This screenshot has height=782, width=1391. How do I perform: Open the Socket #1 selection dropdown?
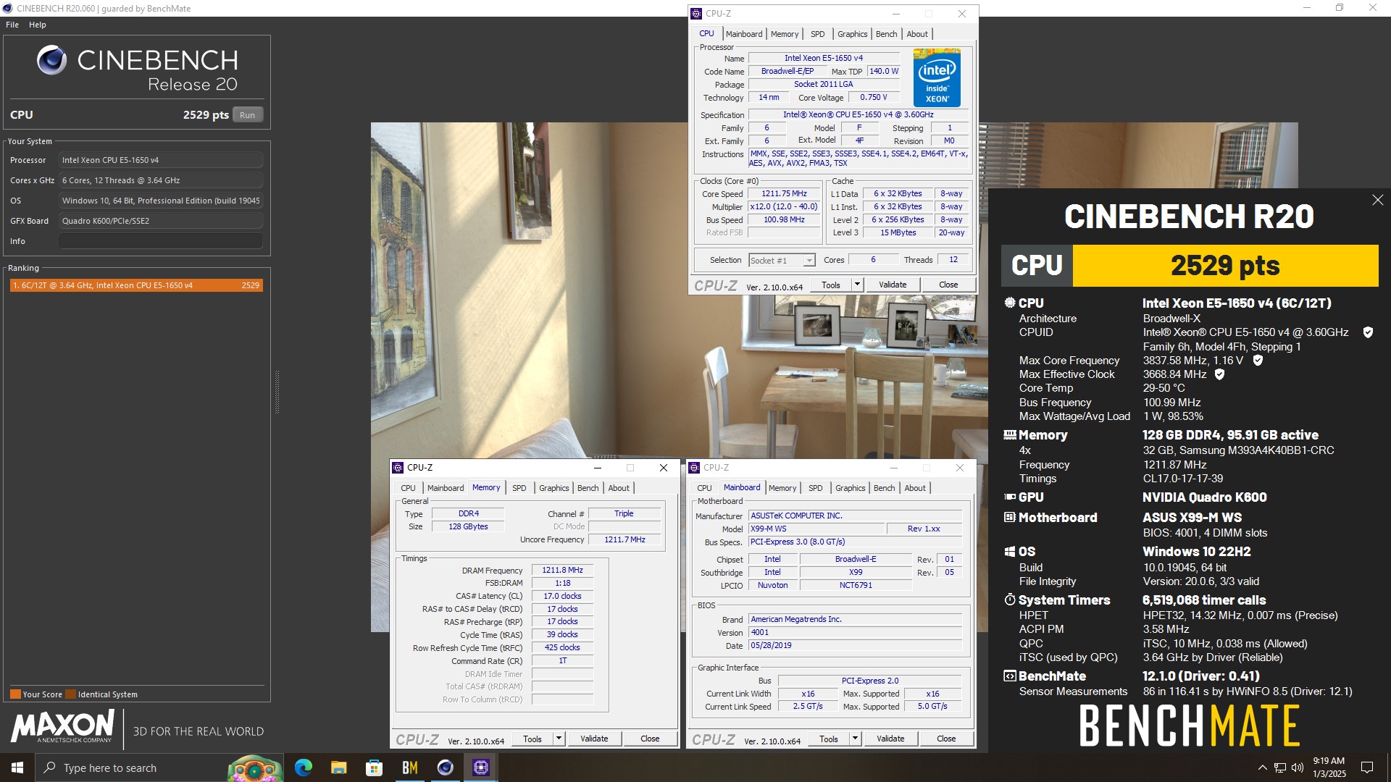(x=782, y=261)
